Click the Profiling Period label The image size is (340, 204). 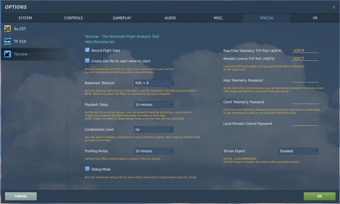pyautogui.click(x=96, y=151)
